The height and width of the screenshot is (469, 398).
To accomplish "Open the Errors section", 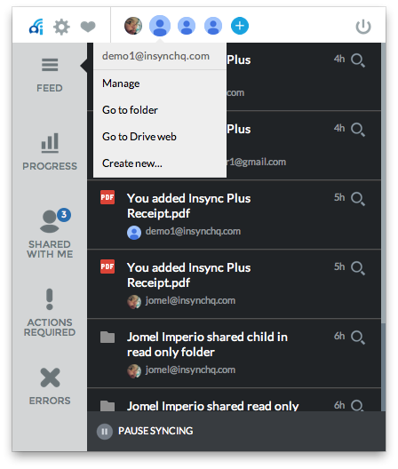I will [x=50, y=386].
